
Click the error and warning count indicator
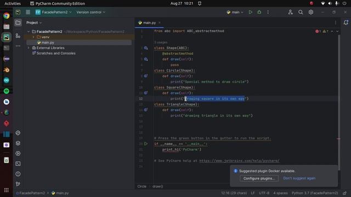point(322,31)
